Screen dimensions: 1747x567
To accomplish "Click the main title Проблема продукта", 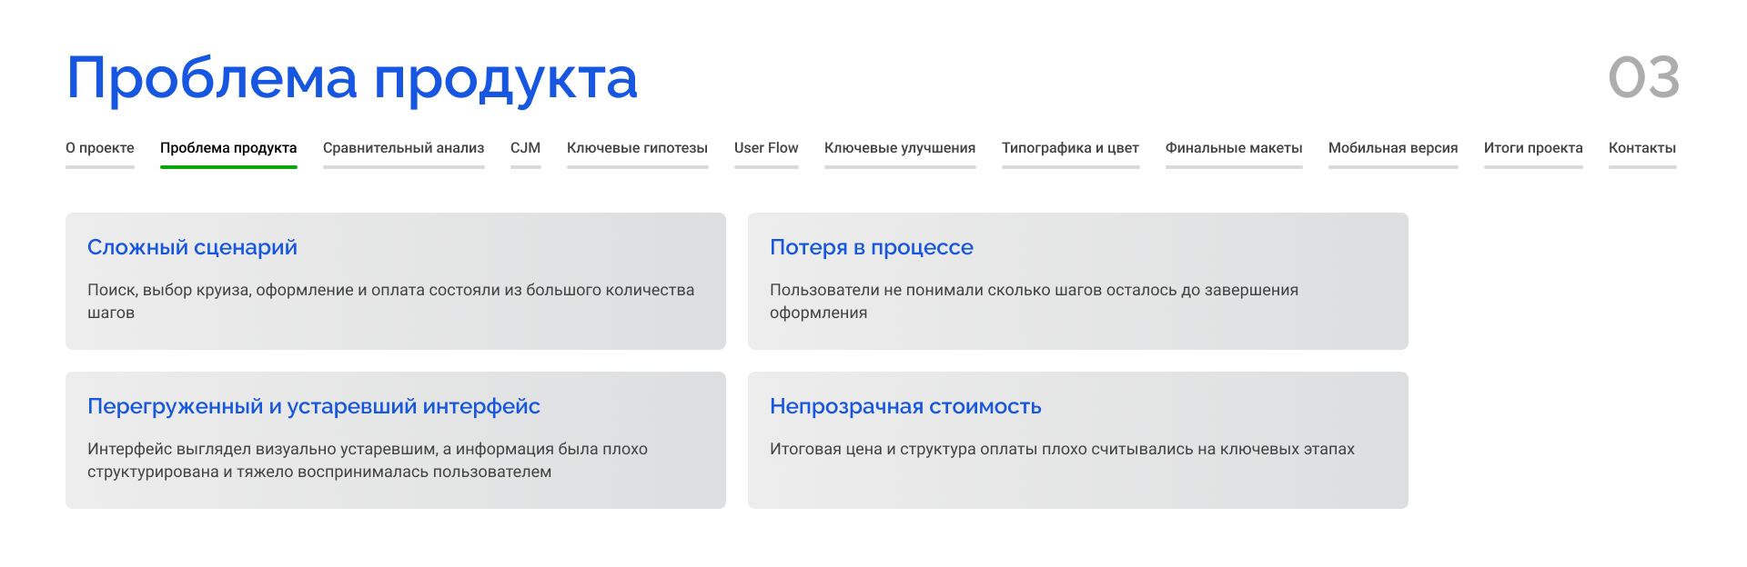I will [x=352, y=79].
